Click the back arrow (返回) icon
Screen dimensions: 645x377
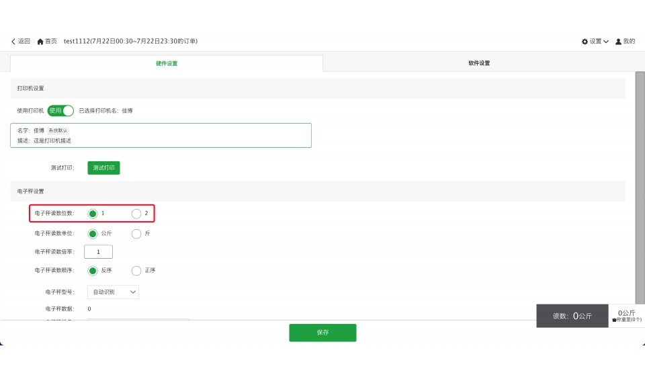click(x=13, y=42)
